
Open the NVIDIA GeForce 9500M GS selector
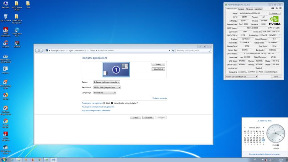pos(242,76)
